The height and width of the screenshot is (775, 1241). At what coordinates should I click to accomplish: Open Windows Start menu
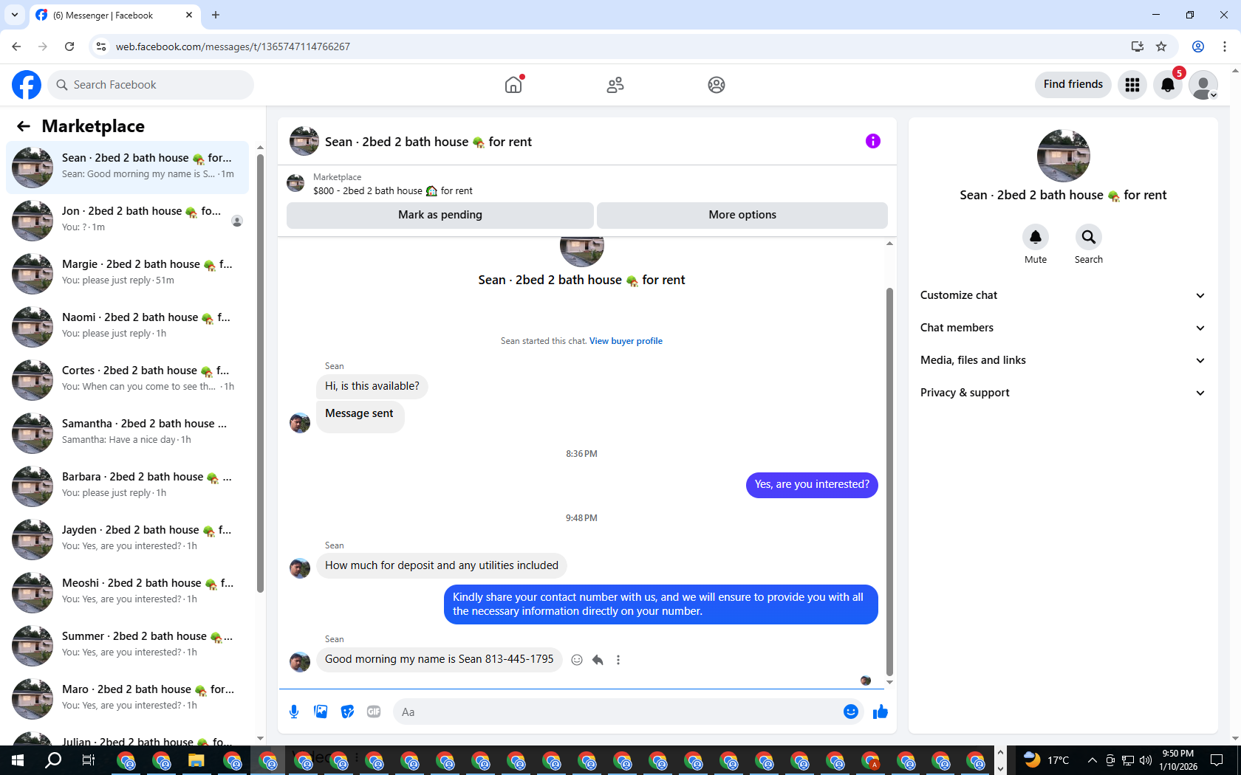pos(18,760)
